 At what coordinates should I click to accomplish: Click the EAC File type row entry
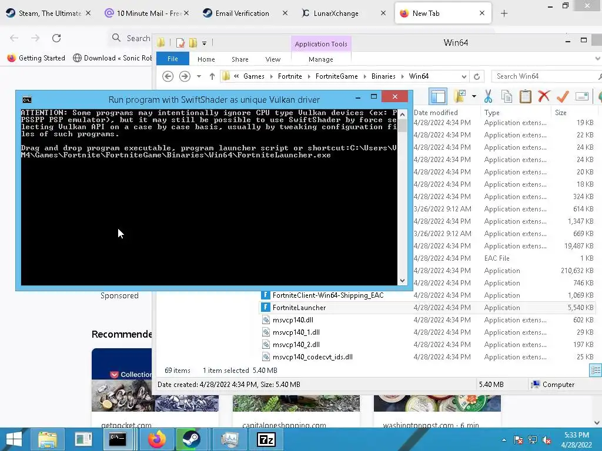(x=497, y=258)
